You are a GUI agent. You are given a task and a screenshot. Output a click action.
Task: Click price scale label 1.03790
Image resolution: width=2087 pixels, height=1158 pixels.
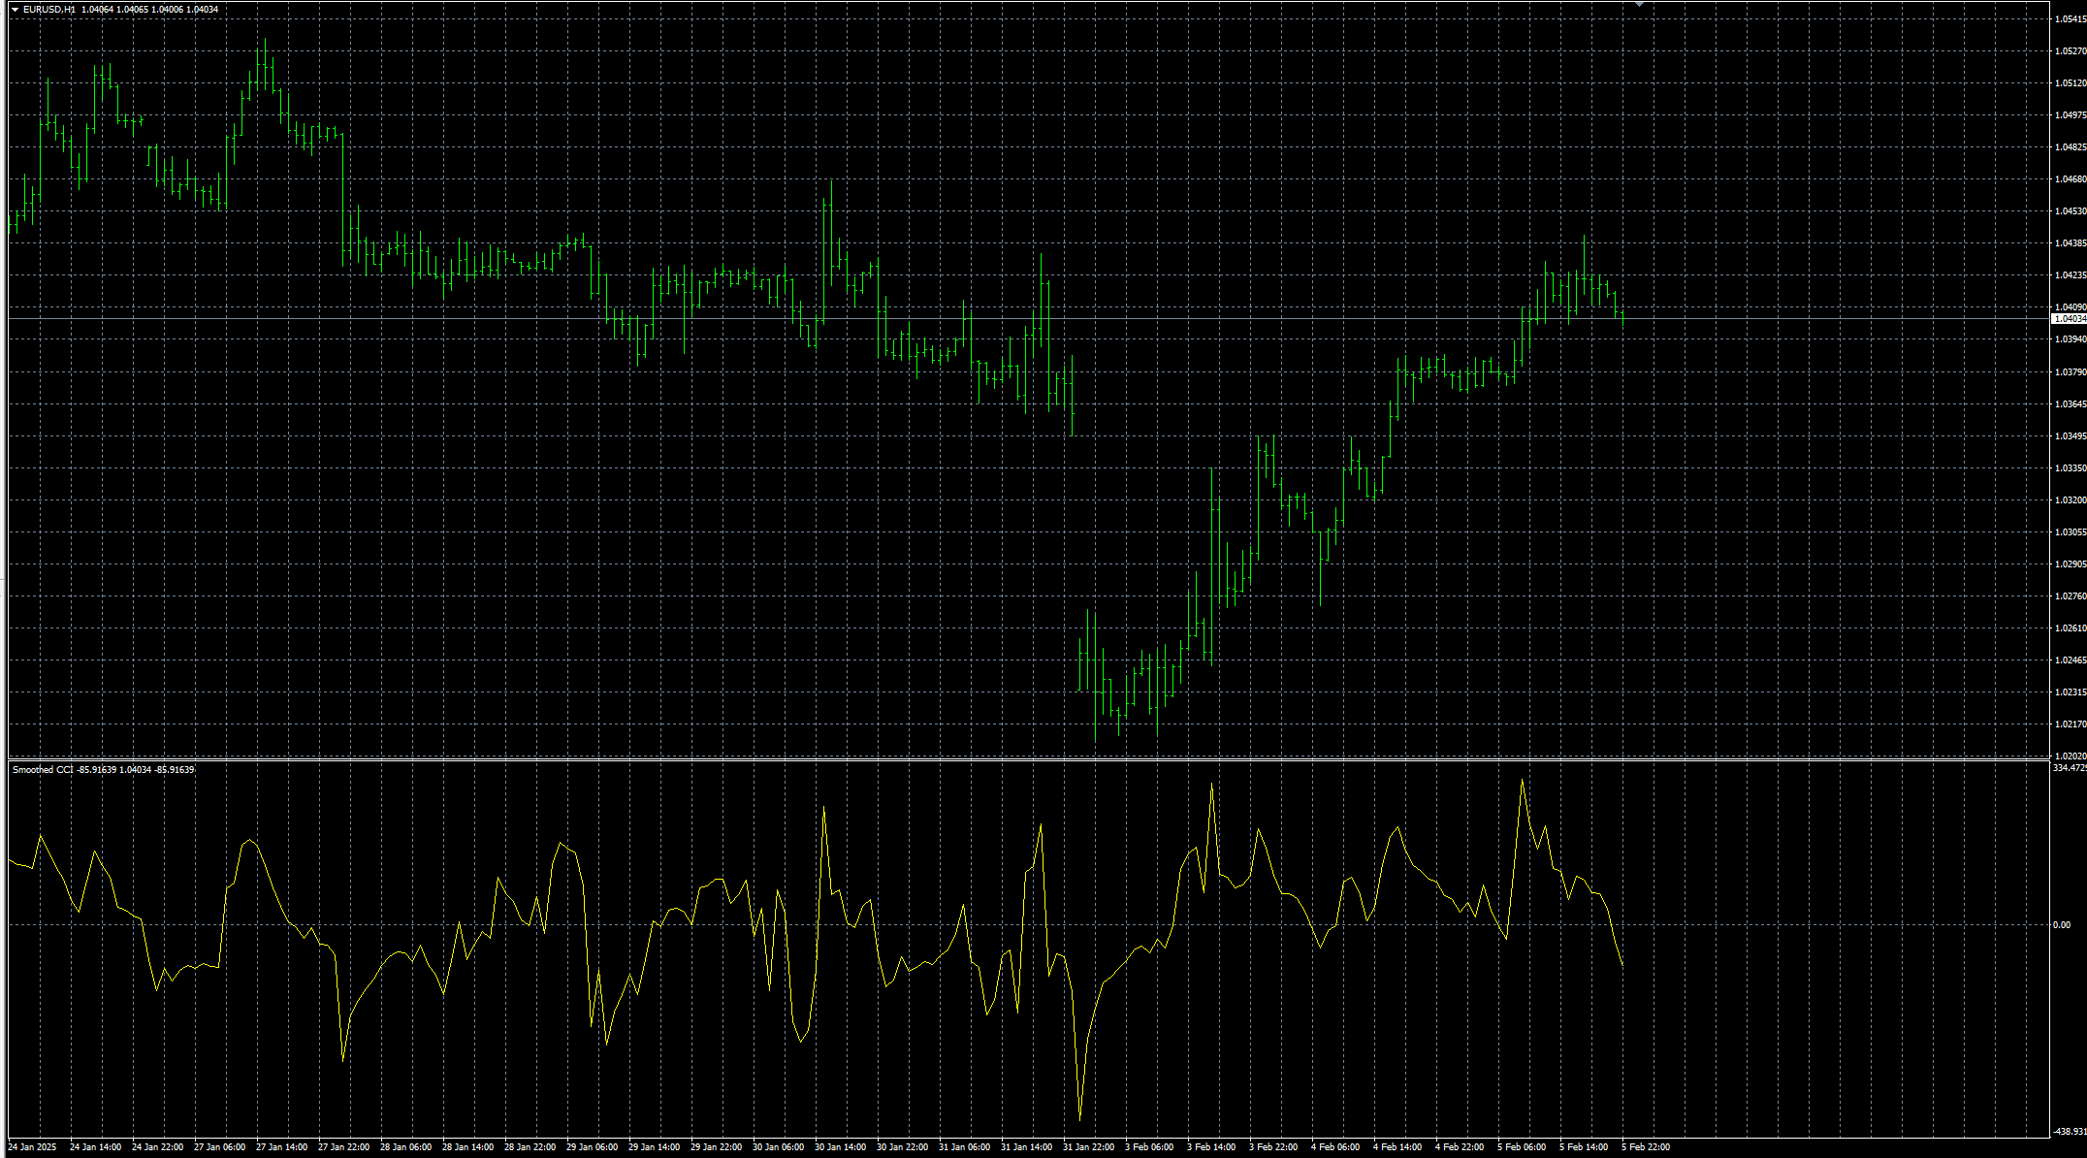coord(2071,372)
